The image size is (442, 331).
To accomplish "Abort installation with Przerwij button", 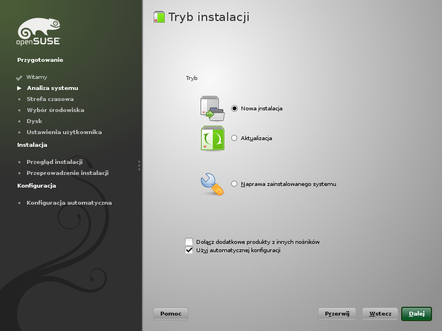I will pos(337,314).
